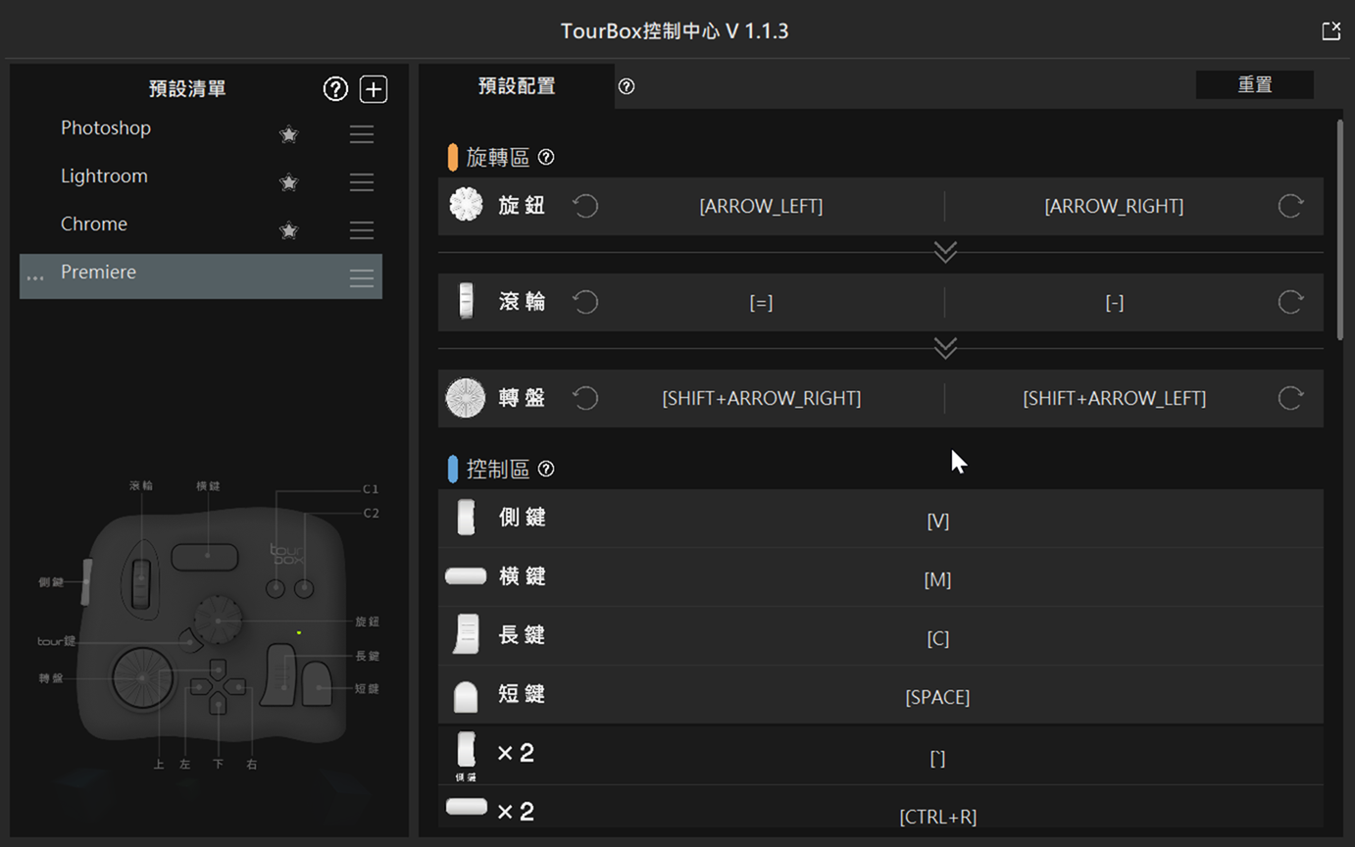Viewport: 1355px width, 847px height.
Task: Toggle the star on Chrome preset
Action: tap(288, 230)
